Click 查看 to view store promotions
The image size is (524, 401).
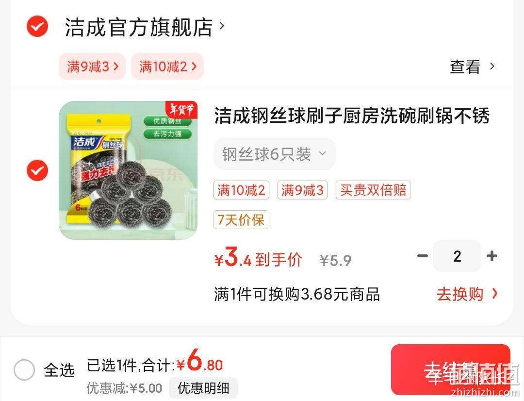click(x=472, y=67)
